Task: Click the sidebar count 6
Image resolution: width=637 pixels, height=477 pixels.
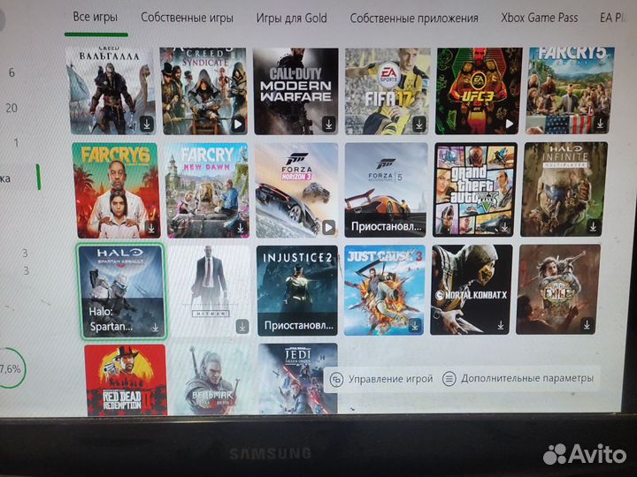Action: click(12, 72)
